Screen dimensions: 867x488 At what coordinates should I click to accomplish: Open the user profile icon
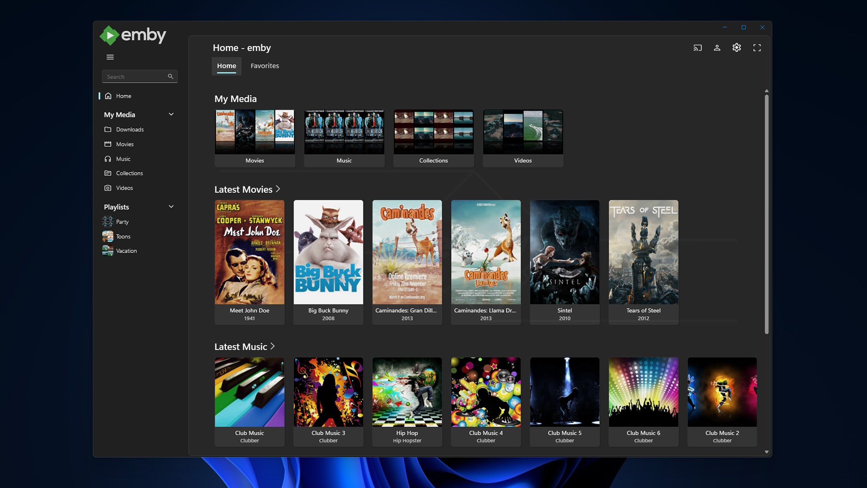pos(717,47)
